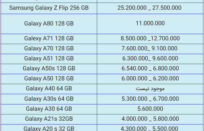
Task: Select the 6.540.000 _ 6.800.000 price cell
Action: coord(150,68)
